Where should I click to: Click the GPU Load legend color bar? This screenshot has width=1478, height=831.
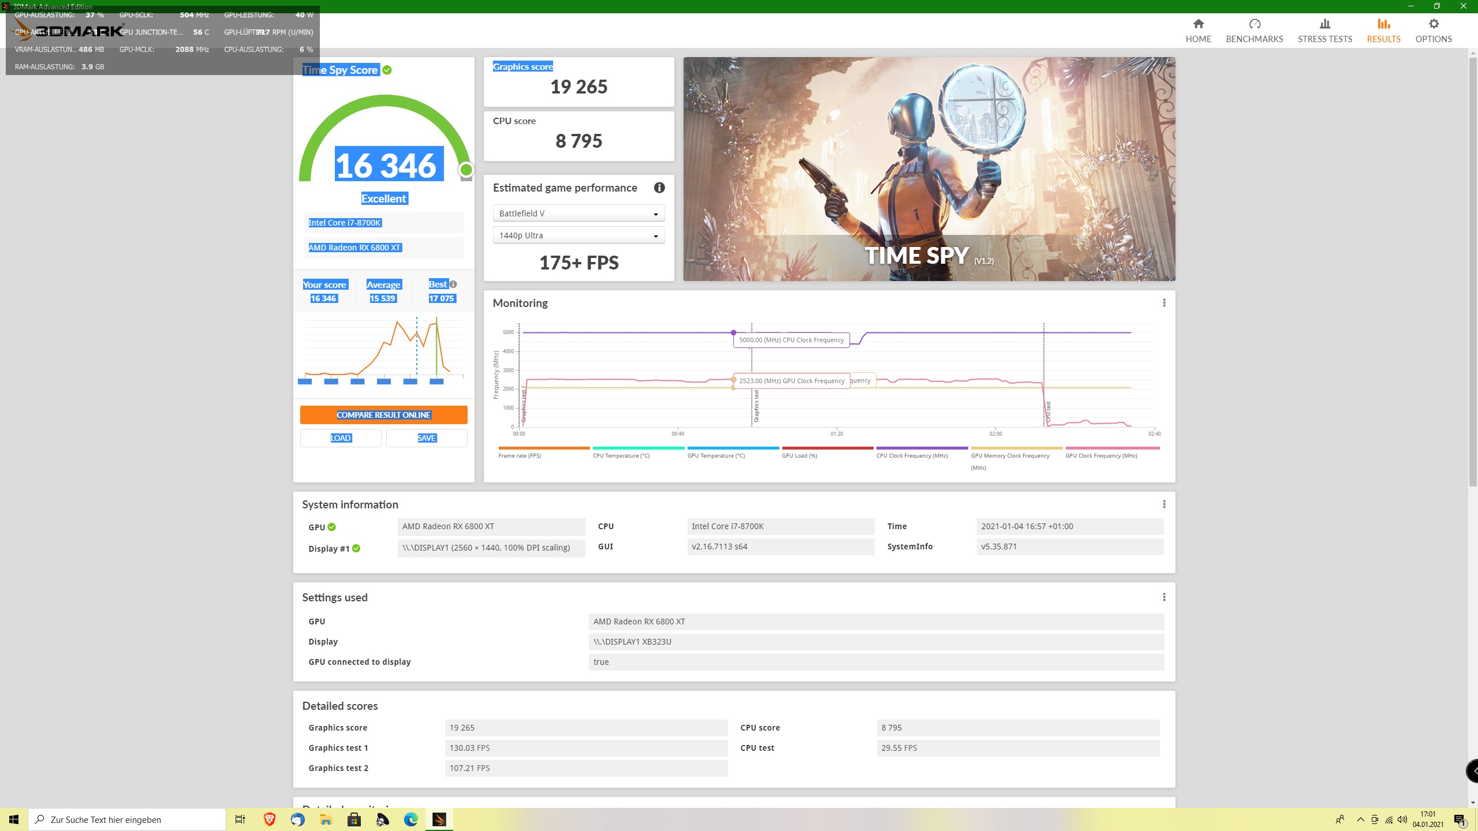(x=827, y=448)
